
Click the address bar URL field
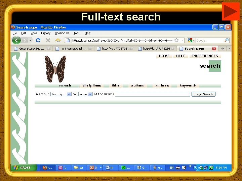pyautogui.click(x=123, y=40)
